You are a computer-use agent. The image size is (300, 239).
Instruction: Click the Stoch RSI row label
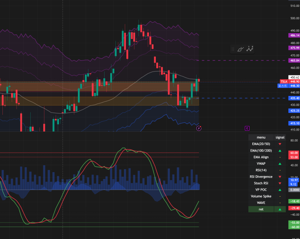point(261,183)
